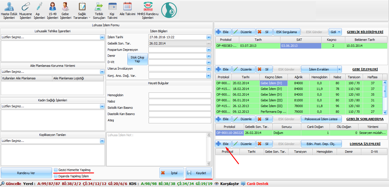Expand Uterus İnvolüsyon dropdown
This screenshot has width=389, height=187.
pyautogui.click(x=208, y=69)
